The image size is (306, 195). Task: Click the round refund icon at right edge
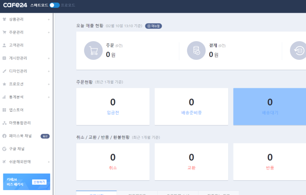click(298, 50)
